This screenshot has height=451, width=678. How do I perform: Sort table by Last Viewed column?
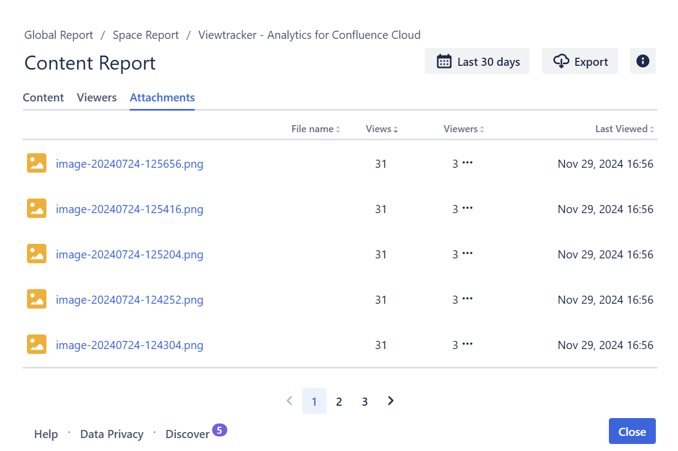point(624,129)
